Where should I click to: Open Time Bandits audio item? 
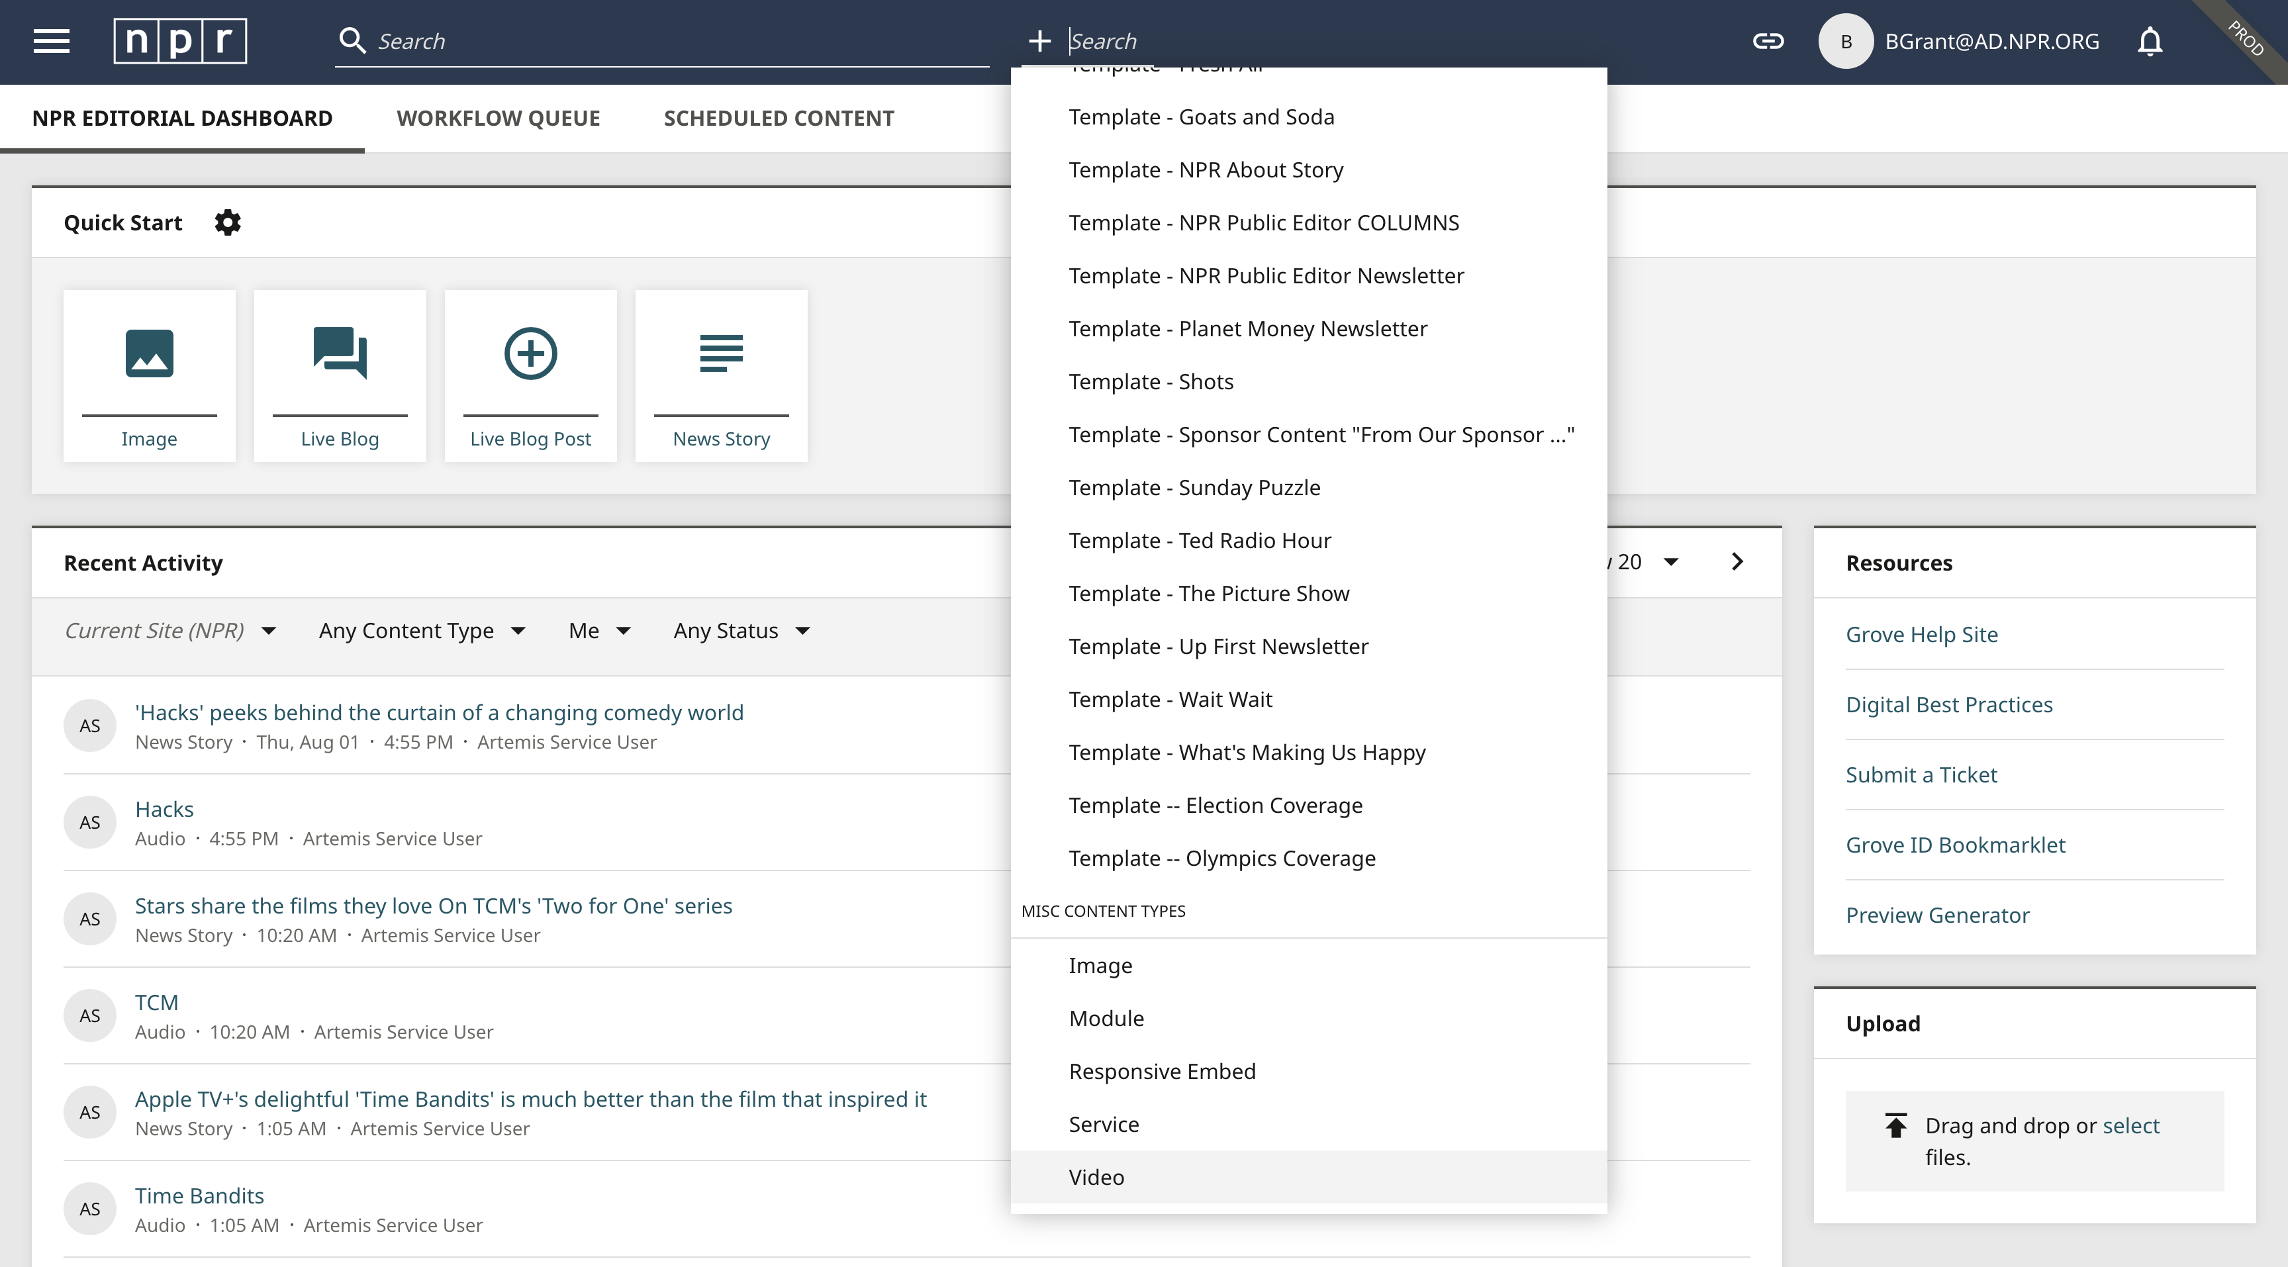199,1196
